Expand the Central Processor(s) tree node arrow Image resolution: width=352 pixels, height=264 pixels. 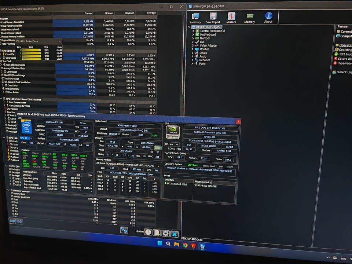pyautogui.click(x=193, y=31)
